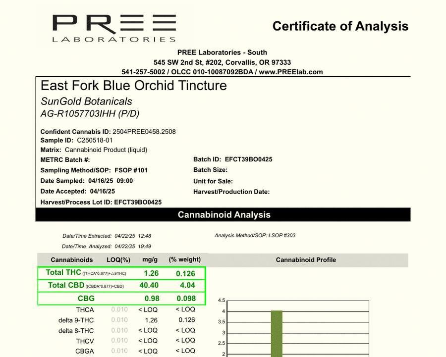Click the "Harvest/Production Date:" label
Viewport: 446px width, 357px height.
[x=231, y=192]
